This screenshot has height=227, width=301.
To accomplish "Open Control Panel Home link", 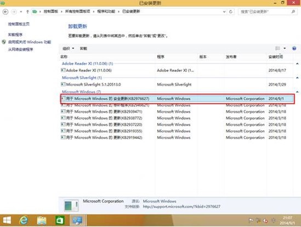I will tap(19, 24).
